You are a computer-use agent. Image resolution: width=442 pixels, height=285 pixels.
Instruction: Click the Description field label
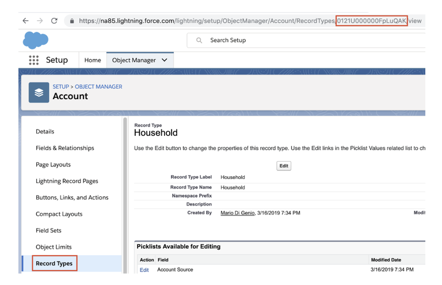click(199, 204)
